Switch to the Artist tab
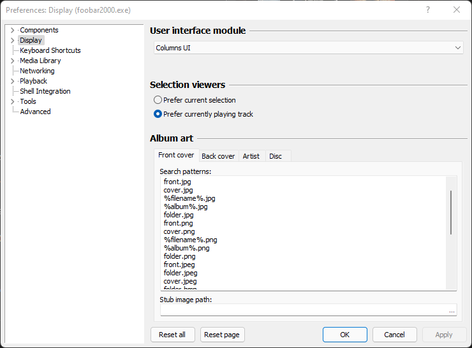This screenshot has height=348, width=472. (251, 156)
